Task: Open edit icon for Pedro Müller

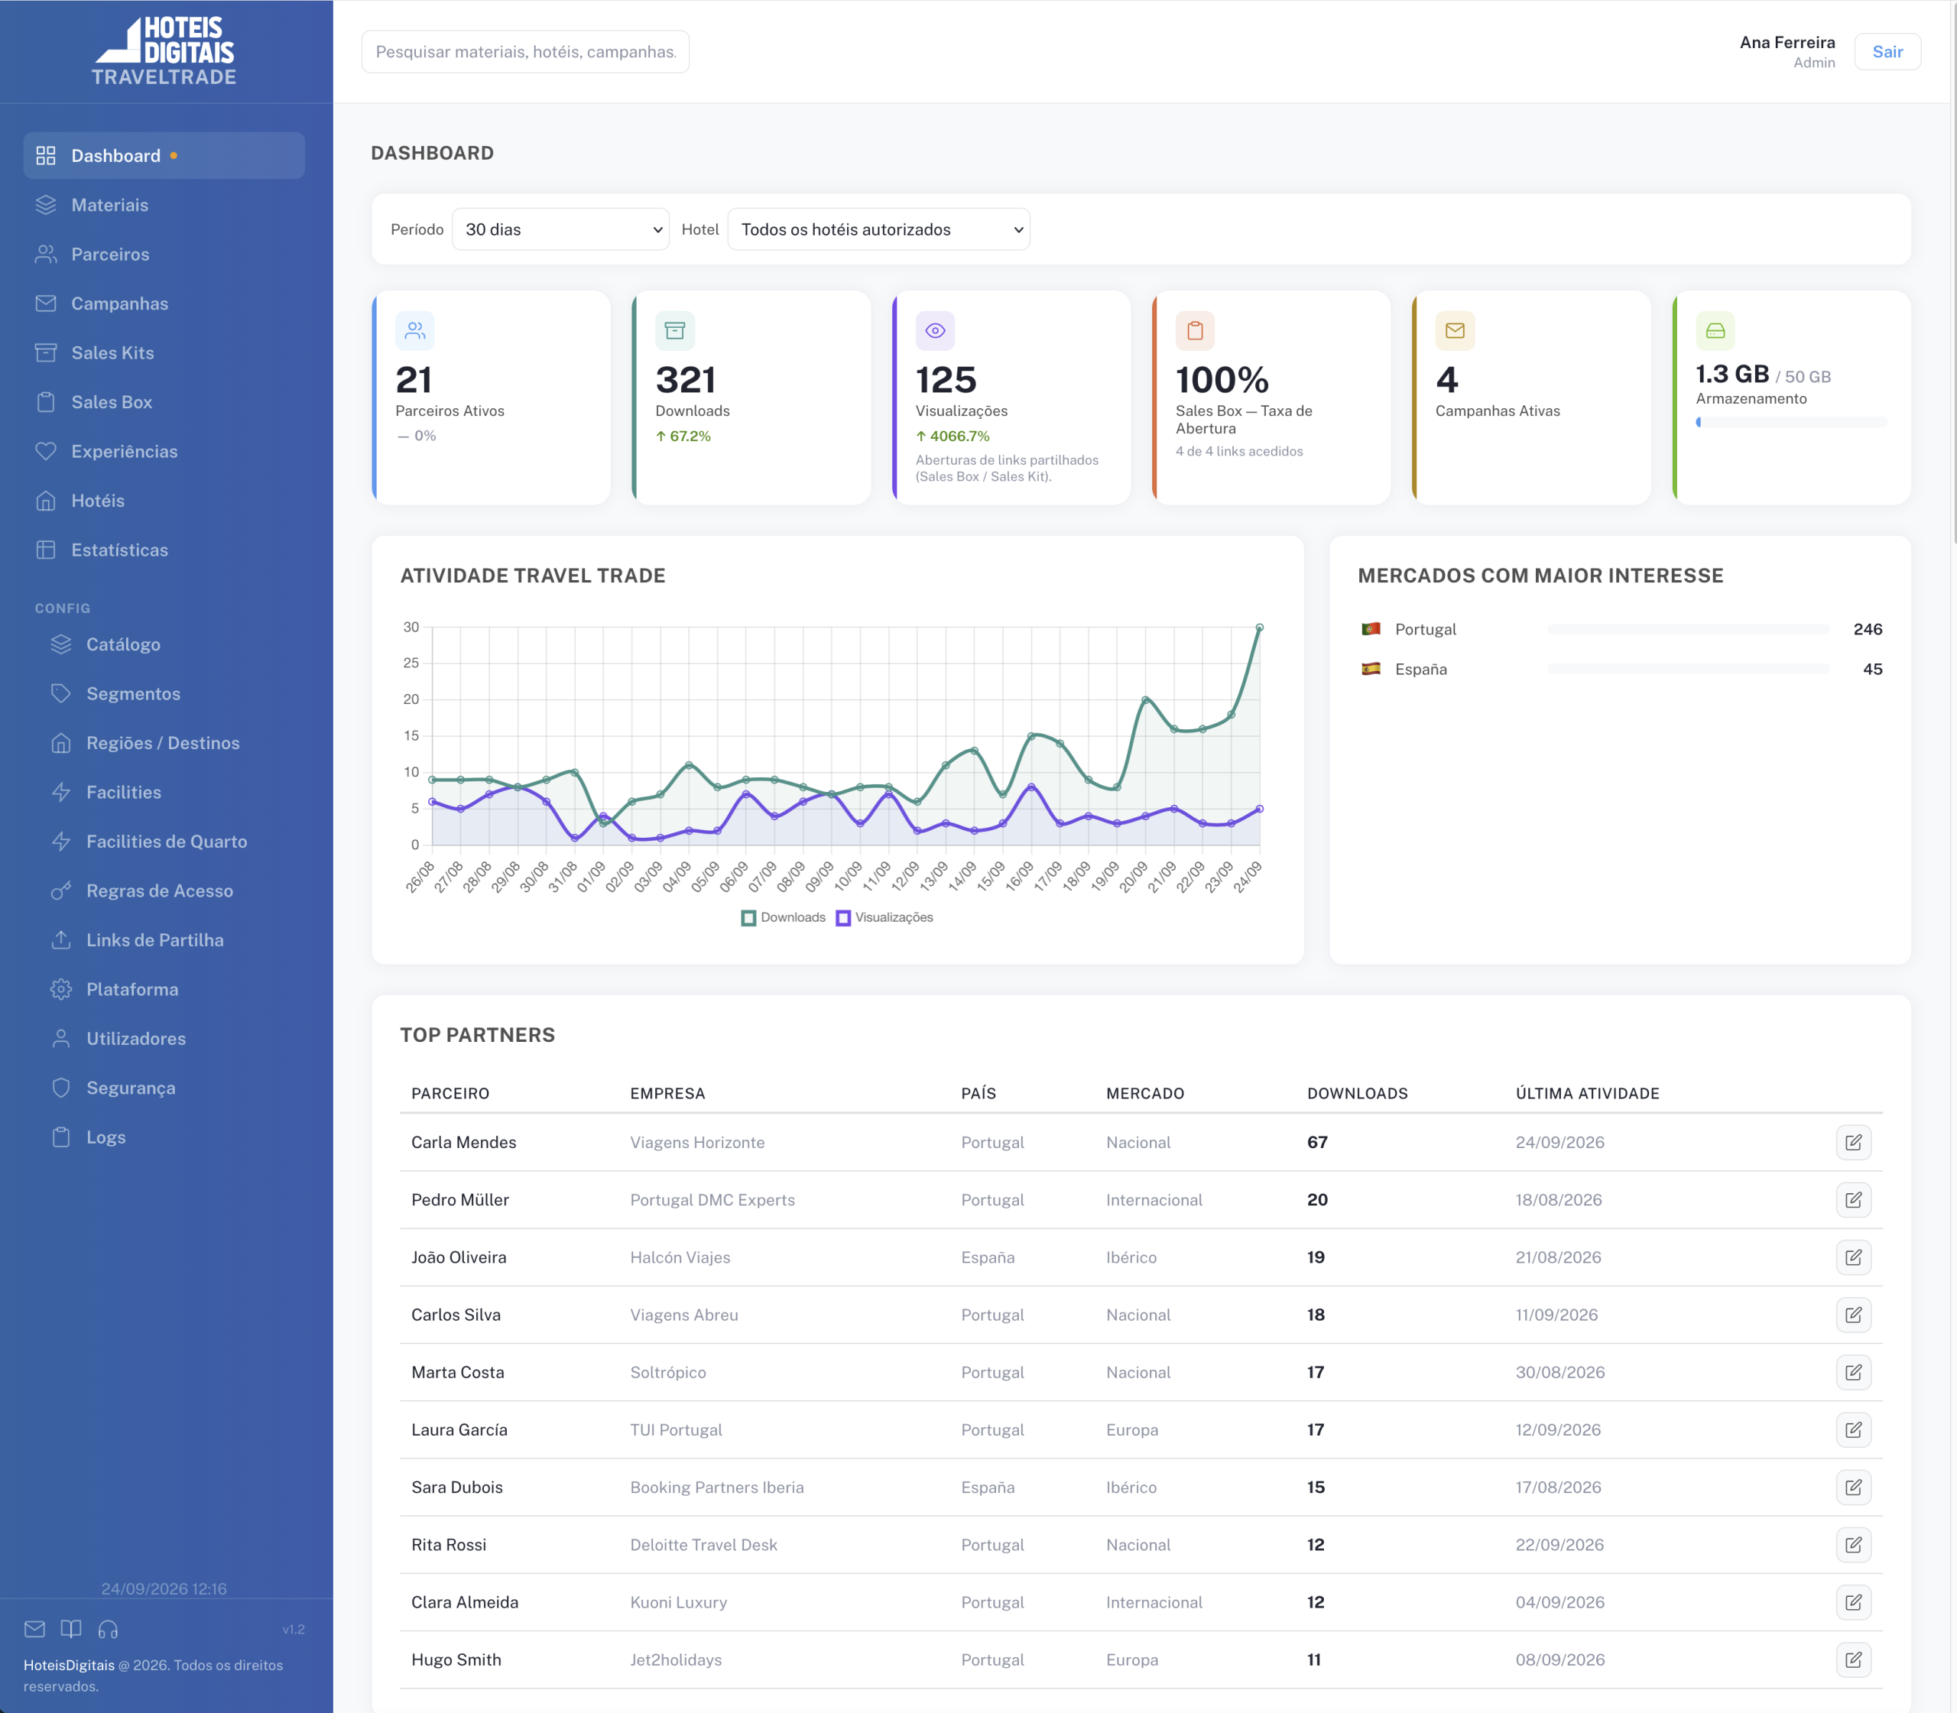Action: coord(1853,1199)
